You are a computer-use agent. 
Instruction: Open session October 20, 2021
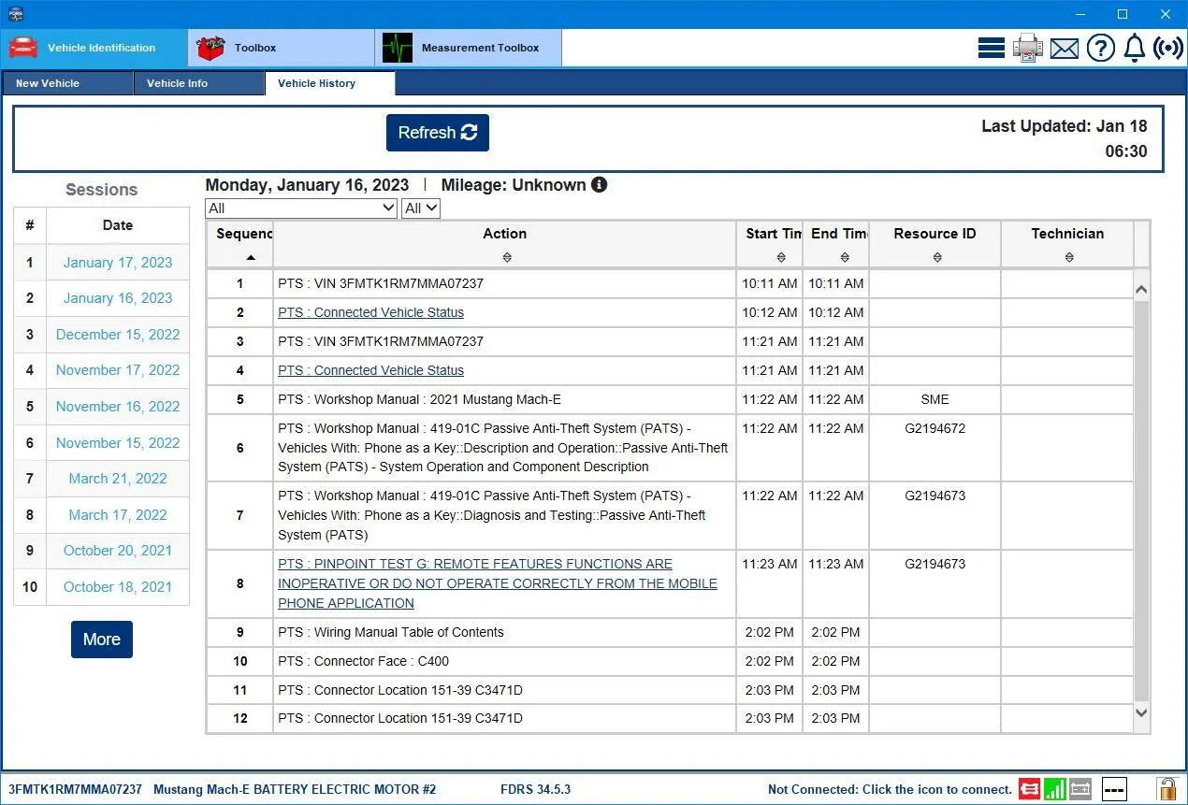coord(118,551)
